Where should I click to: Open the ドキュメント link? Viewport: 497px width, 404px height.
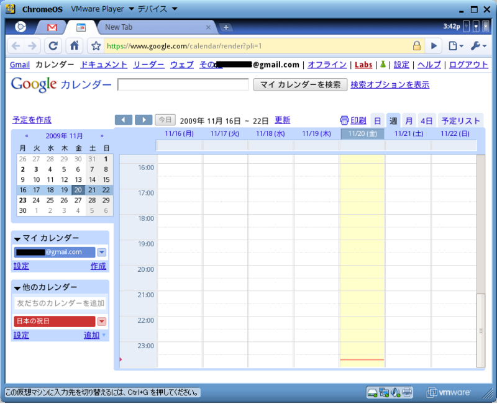click(x=104, y=65)
